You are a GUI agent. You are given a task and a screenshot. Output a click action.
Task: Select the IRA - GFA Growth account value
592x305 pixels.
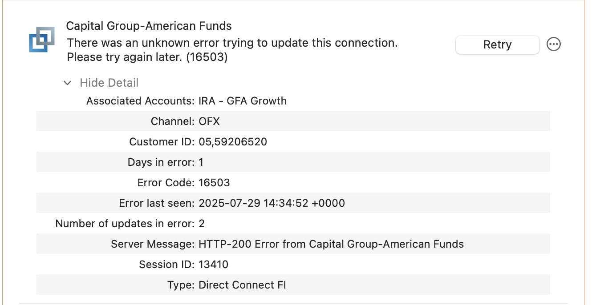[x=243, y=101]
